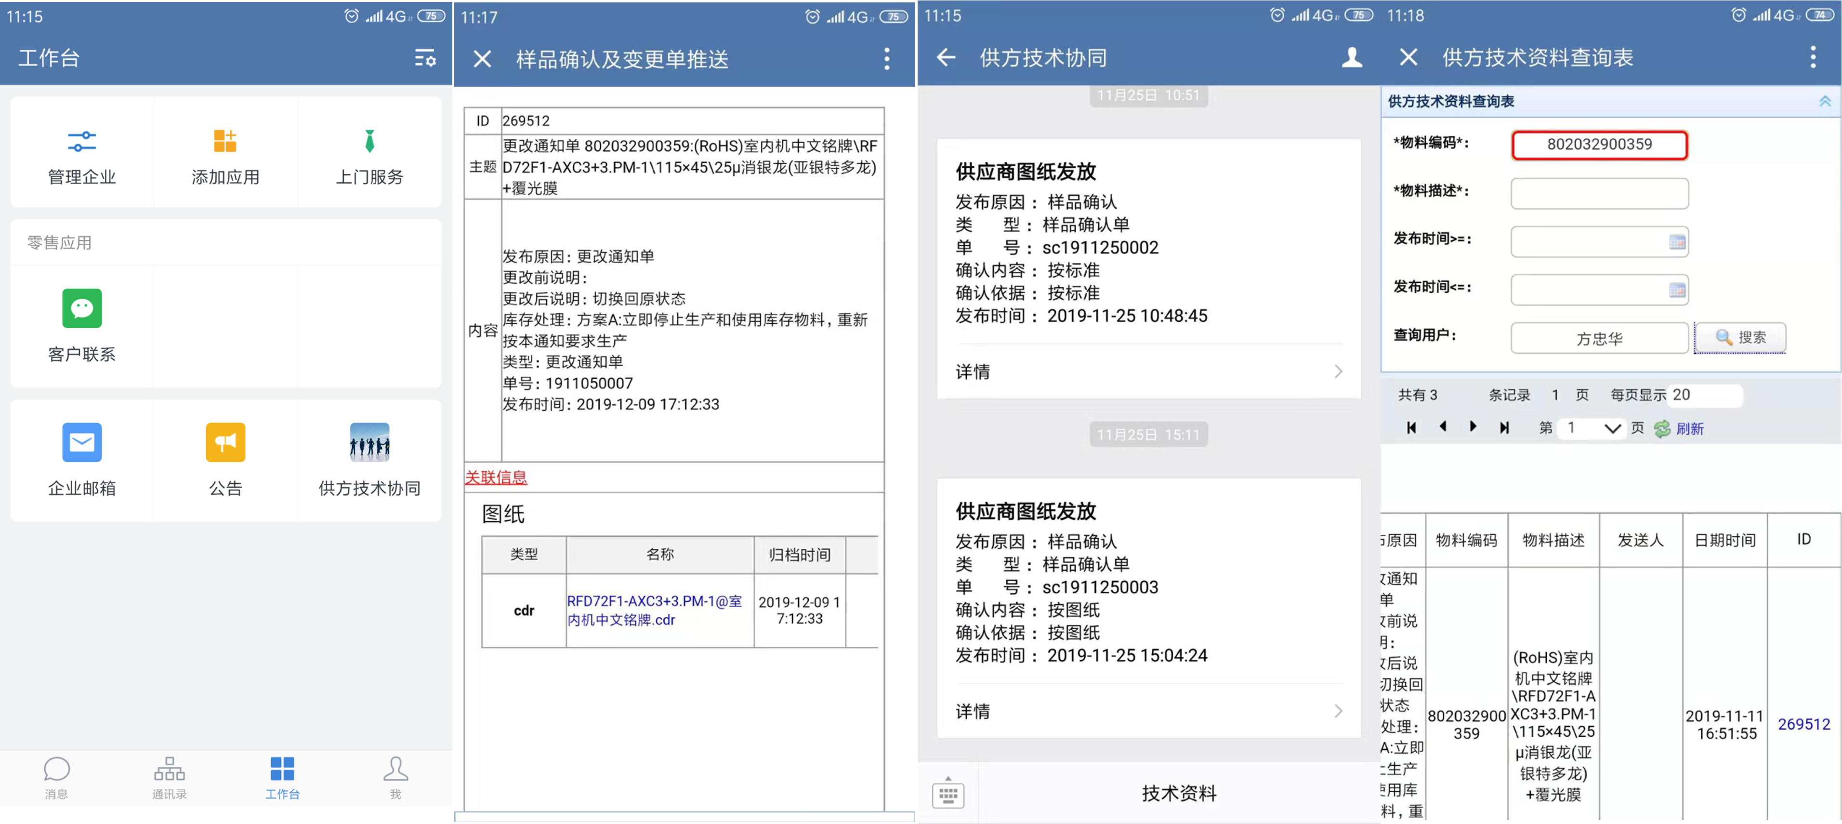Switch to the 通讯录 tab
The height and width of the screenshot is (824, 1842).
170,777
